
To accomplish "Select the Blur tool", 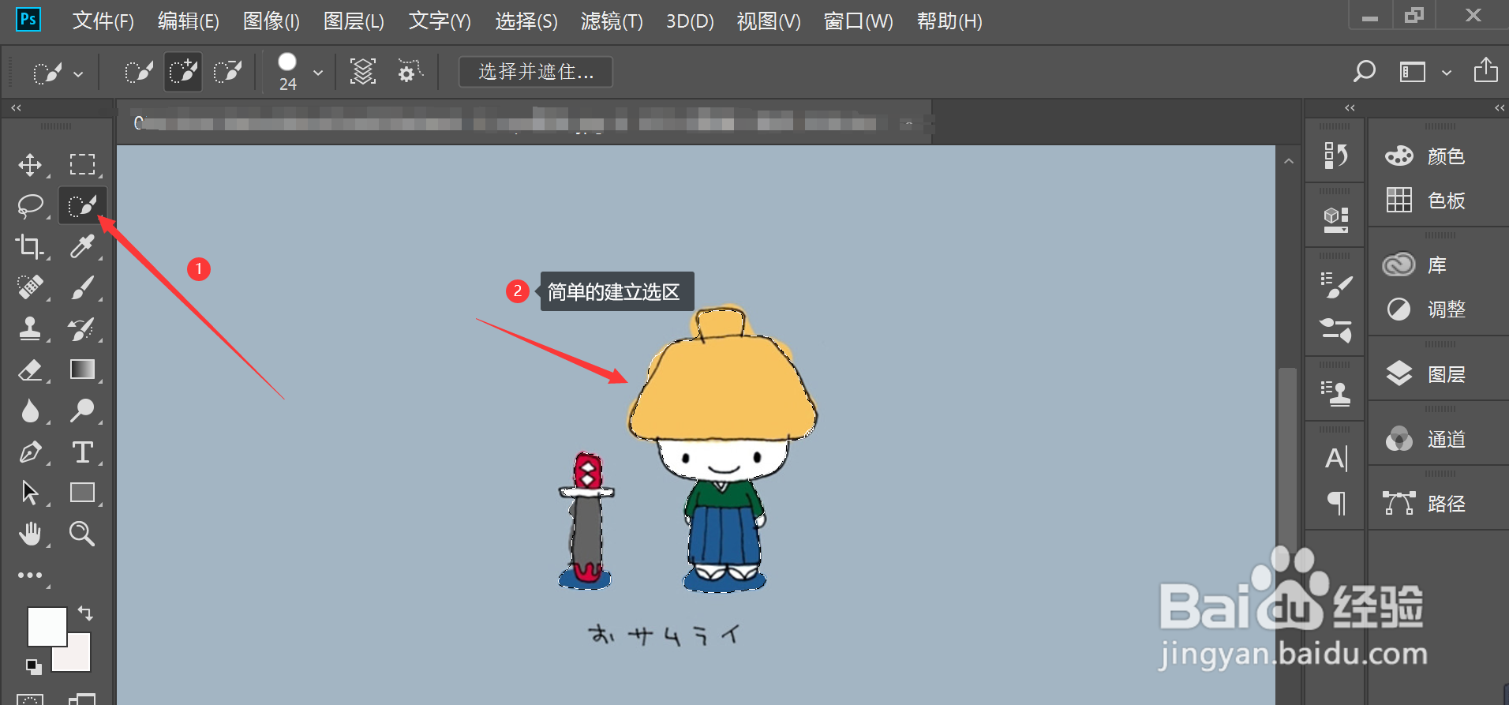I will click(30, 411).
